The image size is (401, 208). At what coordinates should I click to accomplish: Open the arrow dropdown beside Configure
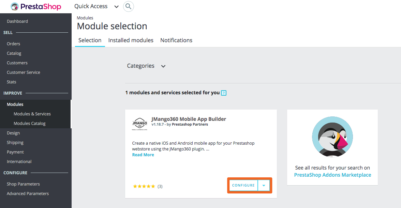click(264, 186)
